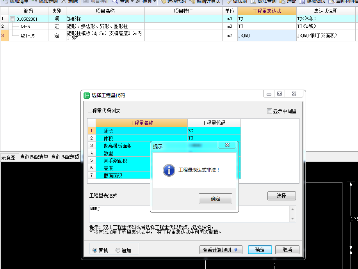Enable the 显示中间量 checkbox
Screen dimensions: 358x269
tap(269, 111)
